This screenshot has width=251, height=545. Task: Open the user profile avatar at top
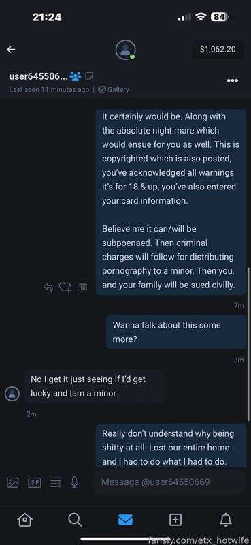(x=125, y=50)
